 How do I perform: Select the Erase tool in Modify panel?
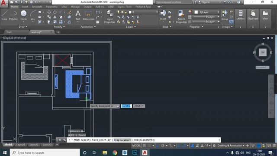point(69,12)
